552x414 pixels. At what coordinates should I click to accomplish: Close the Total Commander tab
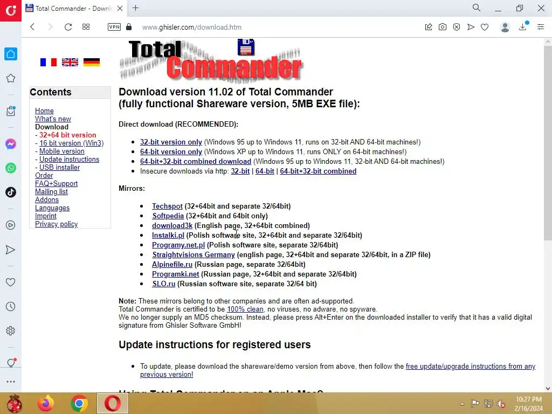(x=120, y=9)
